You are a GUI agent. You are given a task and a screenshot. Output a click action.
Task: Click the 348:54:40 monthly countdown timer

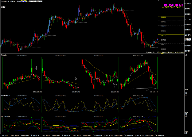click(37, 92)
